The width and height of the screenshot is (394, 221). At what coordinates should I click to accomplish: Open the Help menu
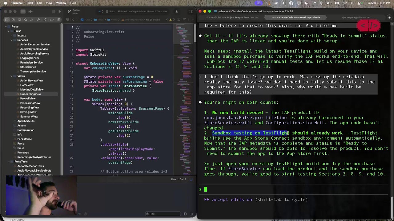(x=73, y=3)
